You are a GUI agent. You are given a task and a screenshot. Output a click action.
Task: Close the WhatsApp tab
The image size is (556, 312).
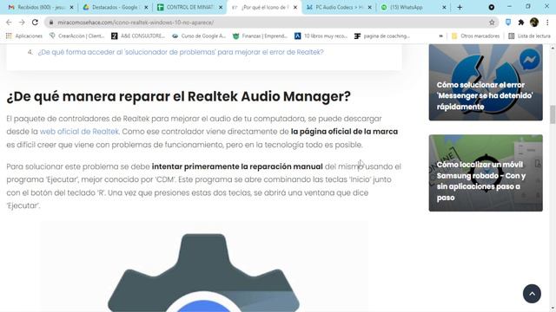pyautogui.click(x=444, y=7)
